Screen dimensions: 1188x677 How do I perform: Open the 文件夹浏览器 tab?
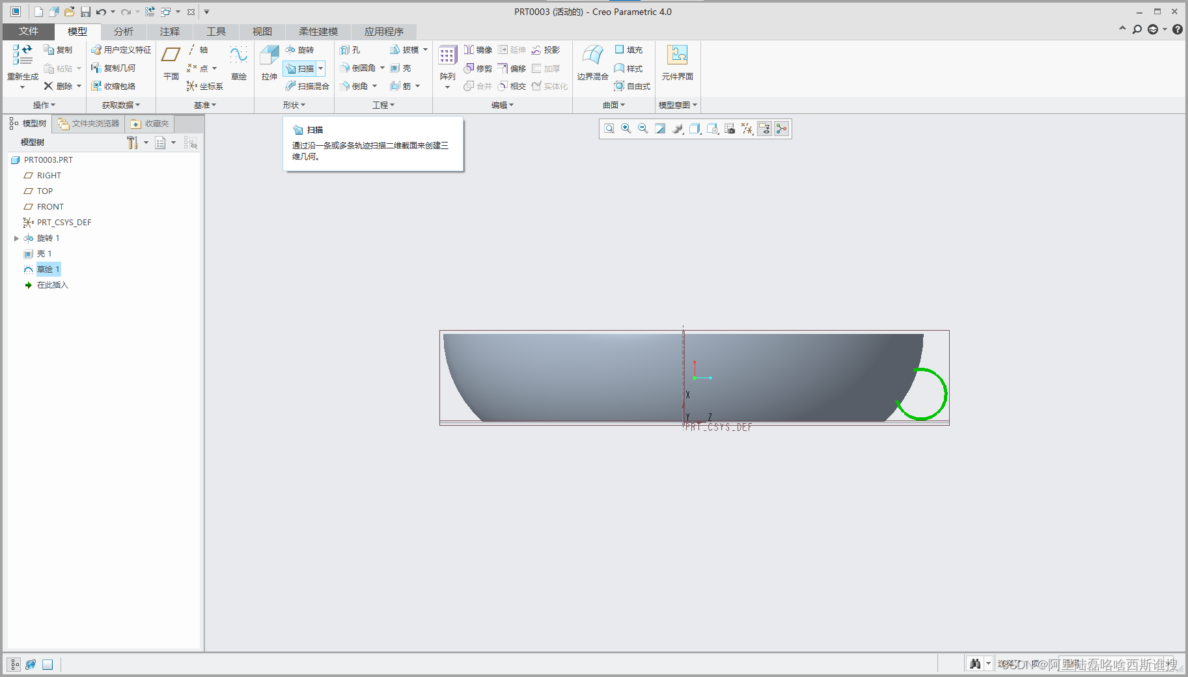(x=89, y=124)
